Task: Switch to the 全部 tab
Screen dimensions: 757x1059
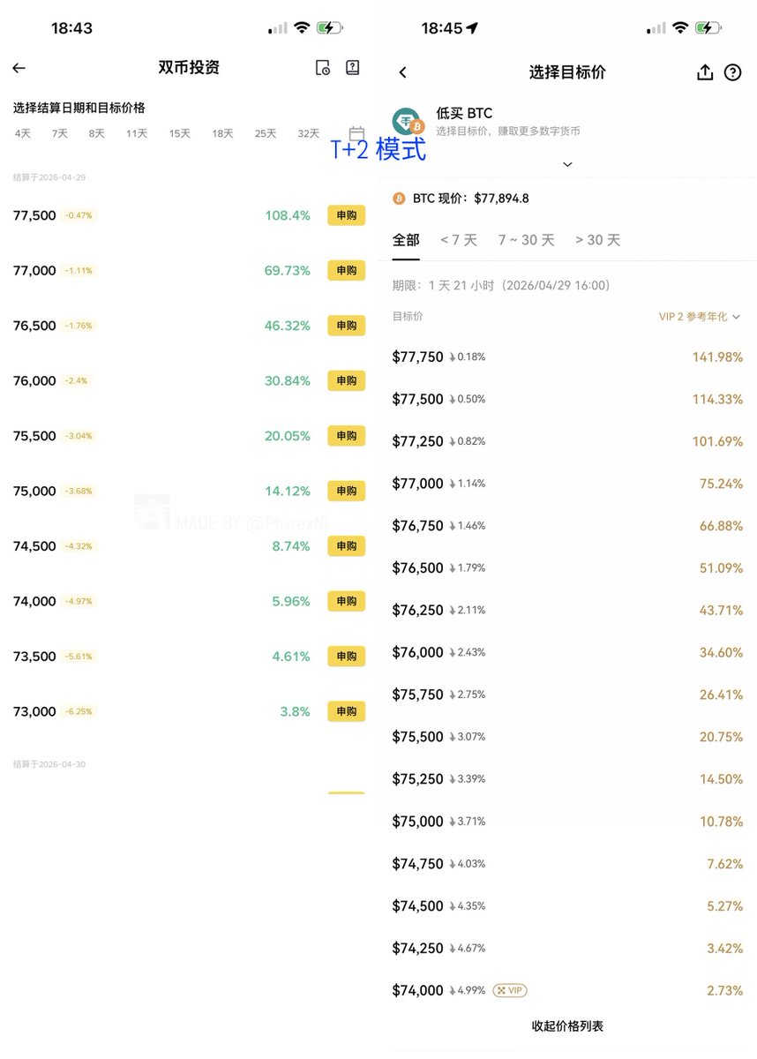Action: (406, 240)
